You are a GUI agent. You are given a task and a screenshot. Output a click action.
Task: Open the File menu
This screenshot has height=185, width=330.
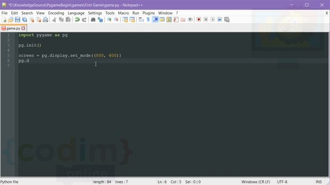pos(5,13)
